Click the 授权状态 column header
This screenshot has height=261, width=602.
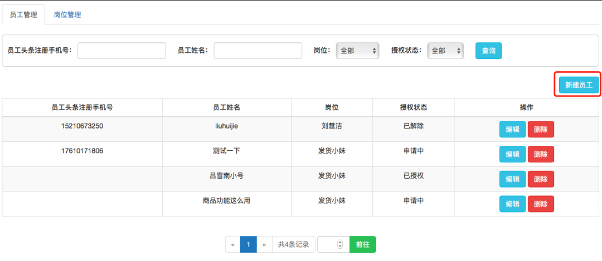tap(414, 108)
